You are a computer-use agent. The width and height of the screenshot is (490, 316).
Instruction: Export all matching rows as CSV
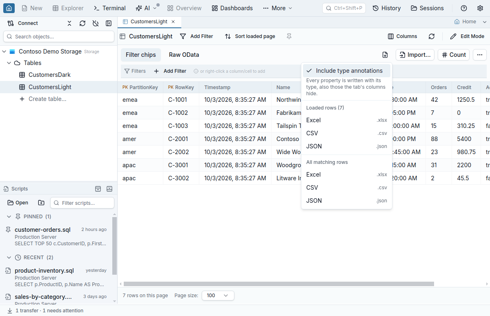click(x=347, y=188)
